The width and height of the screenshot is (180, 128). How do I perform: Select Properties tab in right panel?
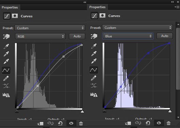[97, 7]
